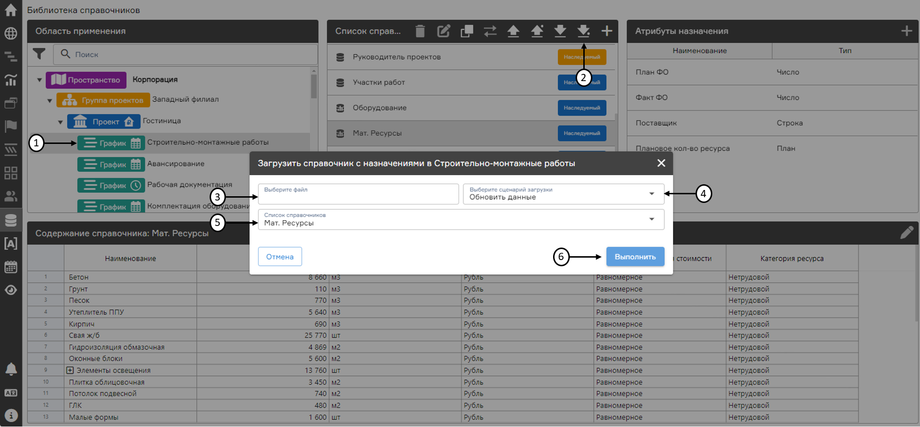This screenshot has width=920, height=427.
Task: Open the Список справочников dropdown
Action: coord(461,219)
